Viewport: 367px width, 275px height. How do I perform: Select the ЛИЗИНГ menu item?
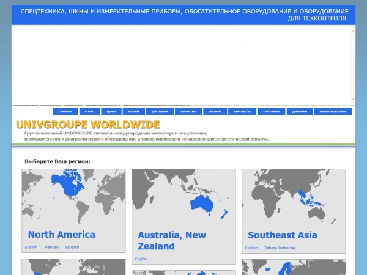[x=215, y=112]
